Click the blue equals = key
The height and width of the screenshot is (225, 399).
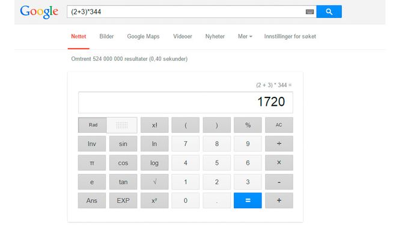click(x=248, y=200)
